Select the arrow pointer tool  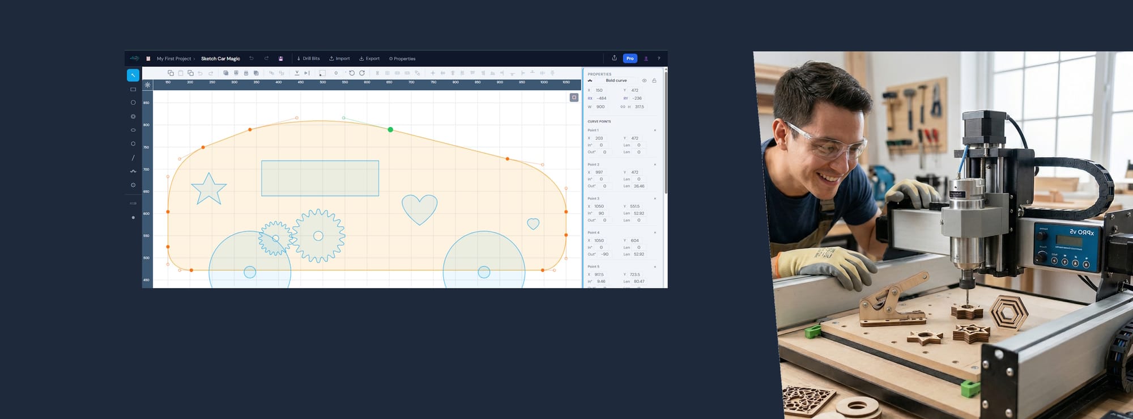[x=133, y=75]
